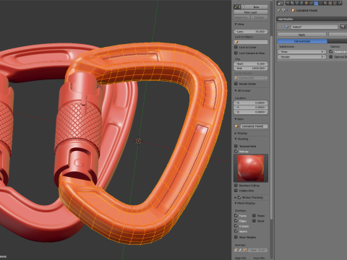347x260 pixels.
Task: Toggle Subsurf modifier render visibility camera icon
Action: pyautogui.click(x=343, y=27)
